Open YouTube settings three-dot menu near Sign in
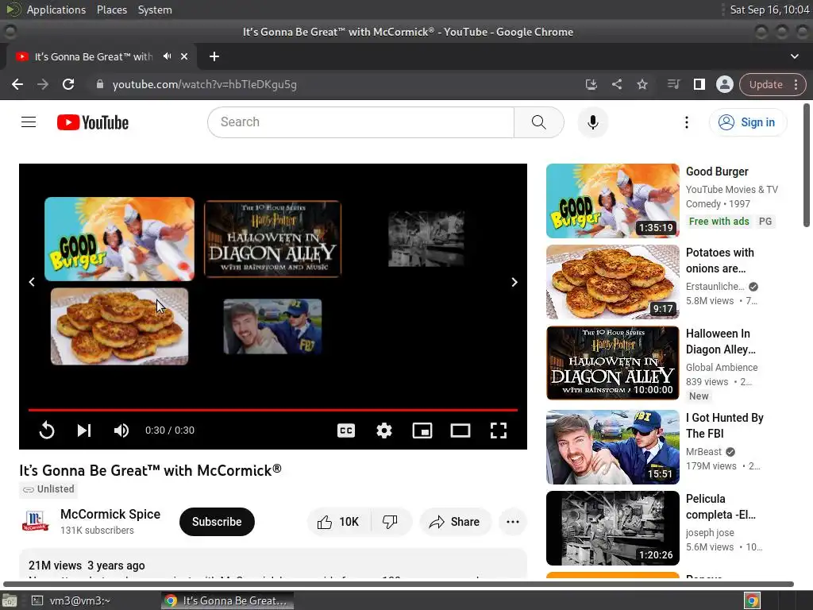Image resolution: width=813 pixels, height=610 pixels. (687, 122)
